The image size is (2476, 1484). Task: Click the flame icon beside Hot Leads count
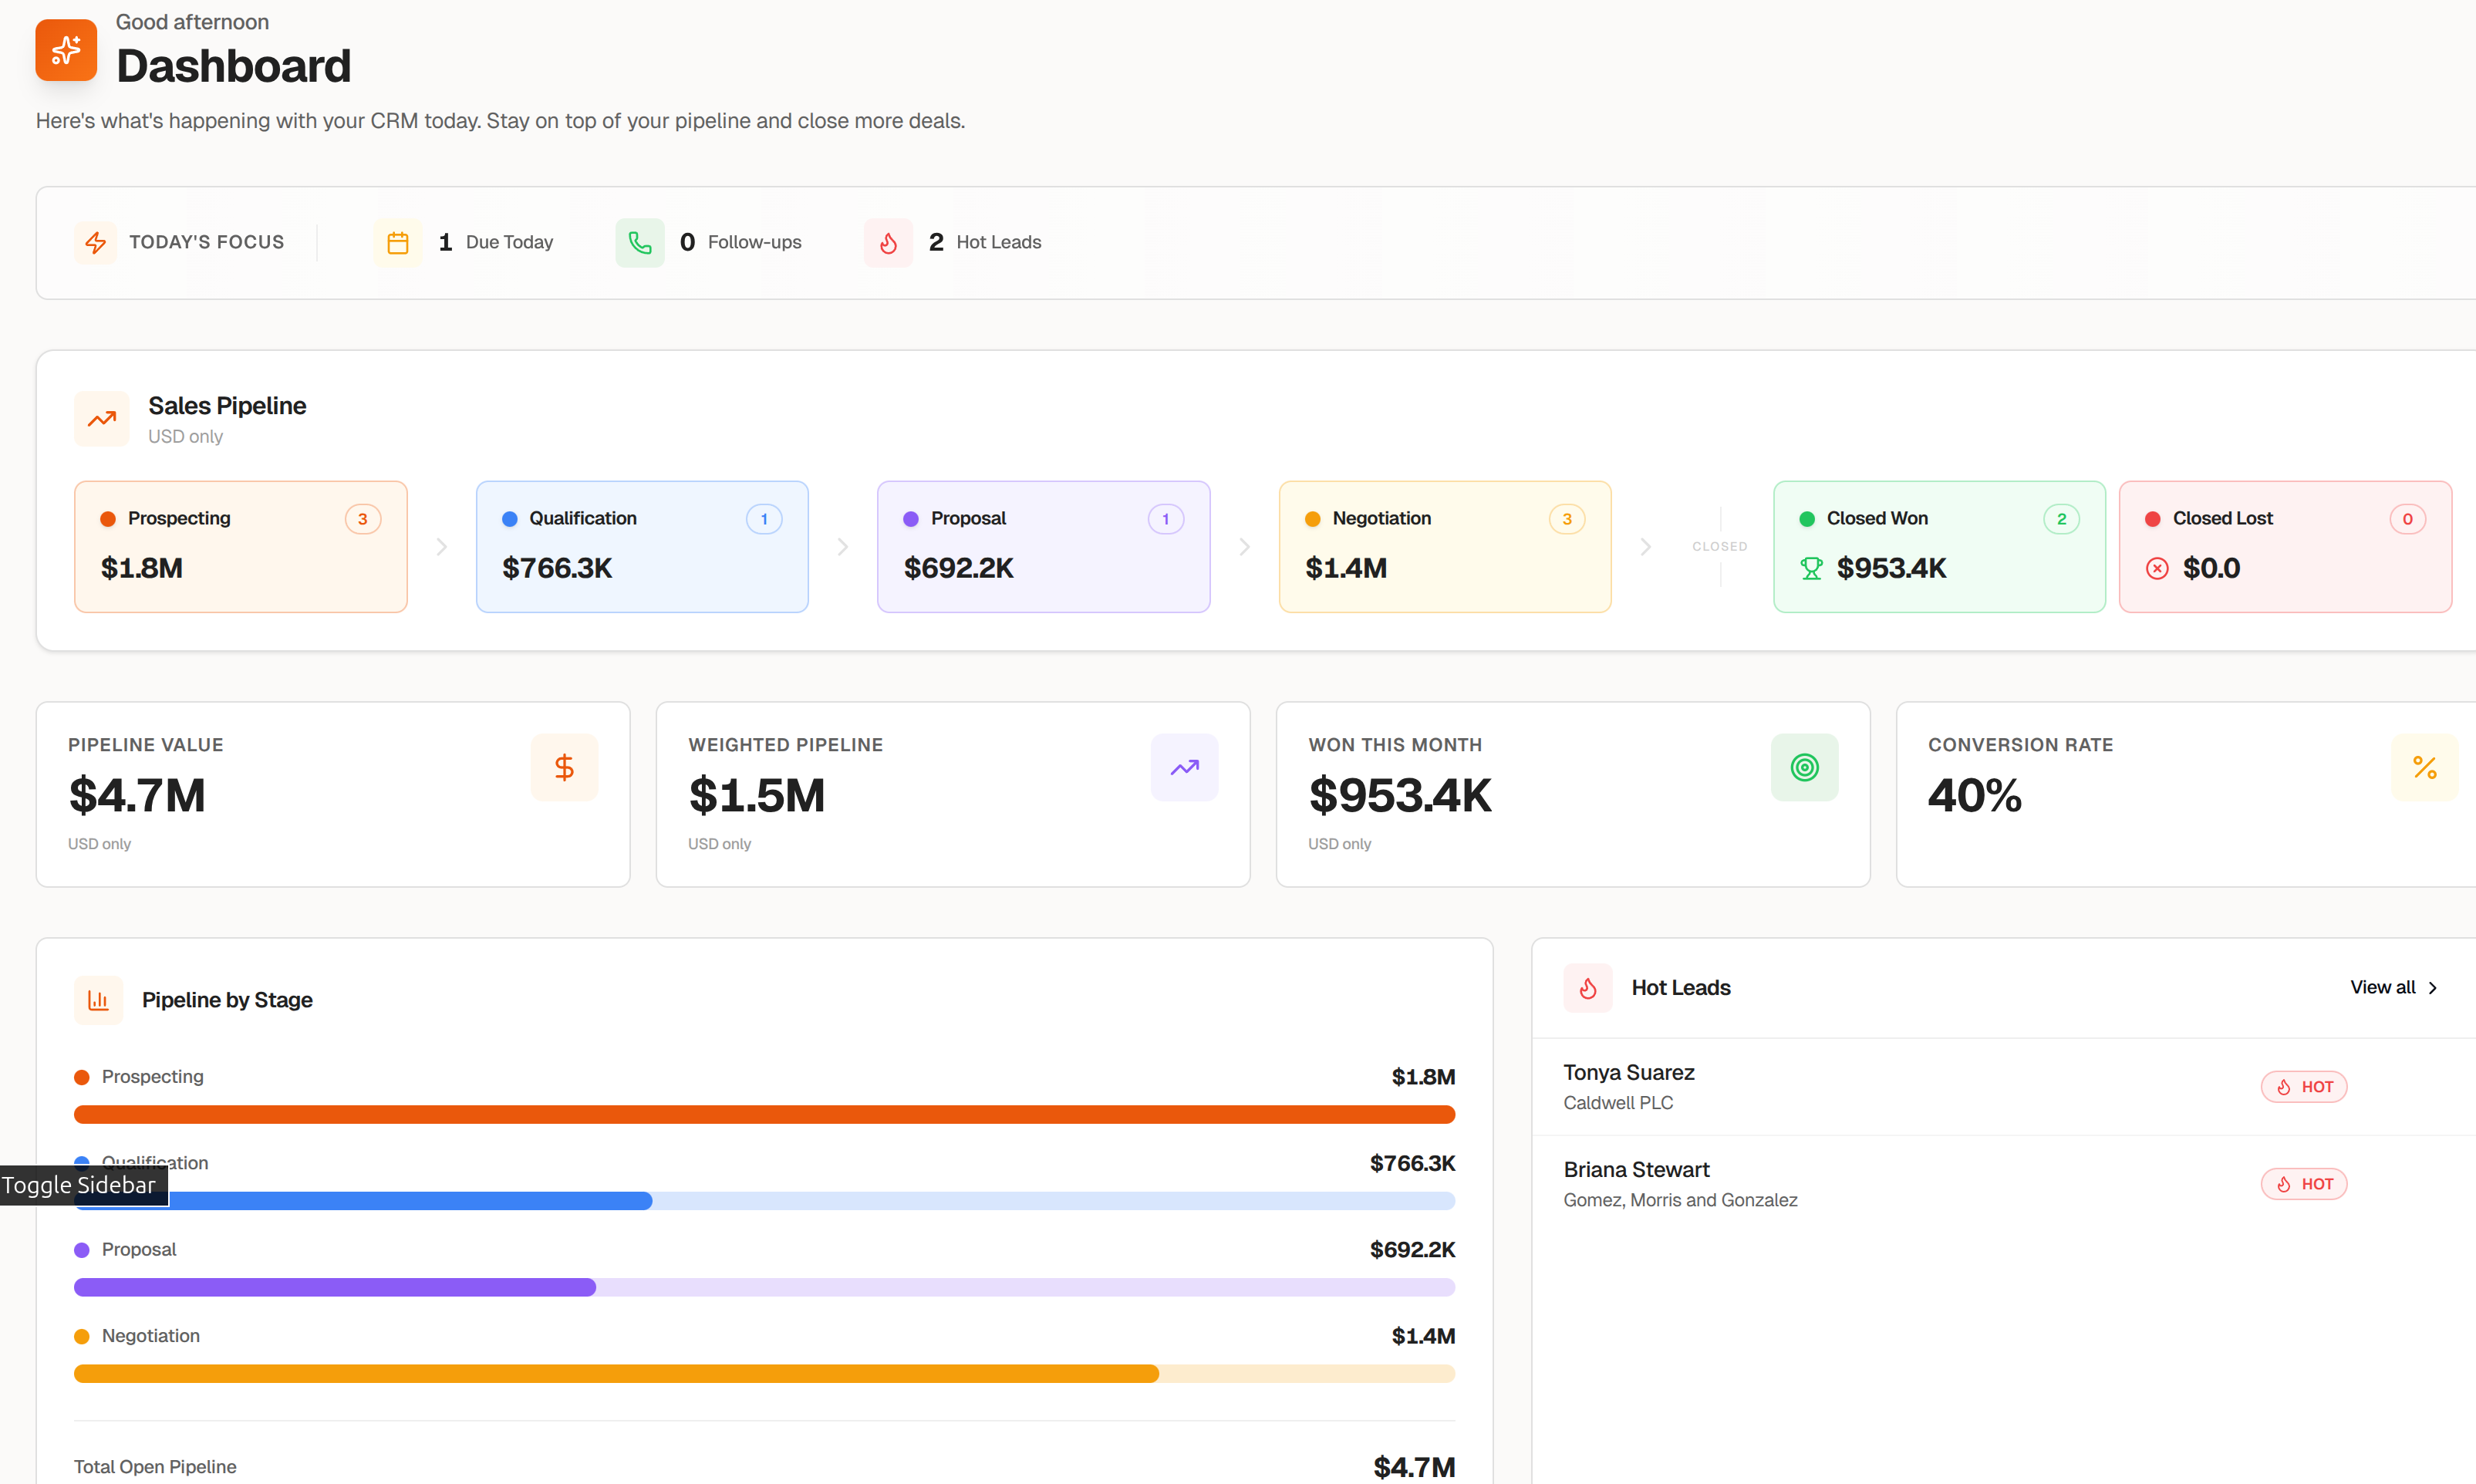coord(888,242)
